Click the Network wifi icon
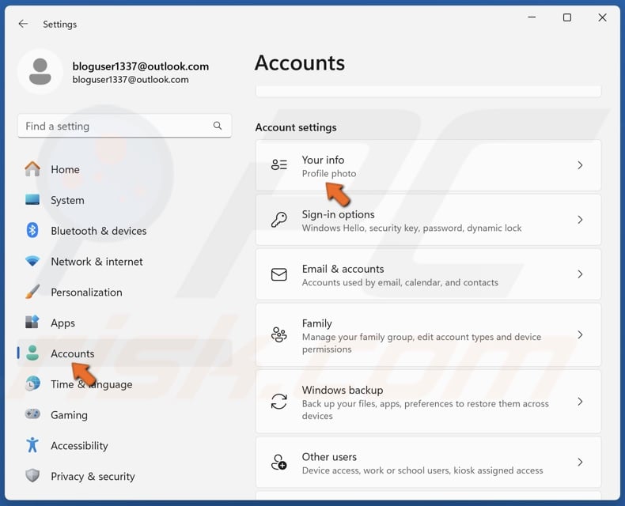The width and height of the screenshot is (625, 506). pos(32,262)
